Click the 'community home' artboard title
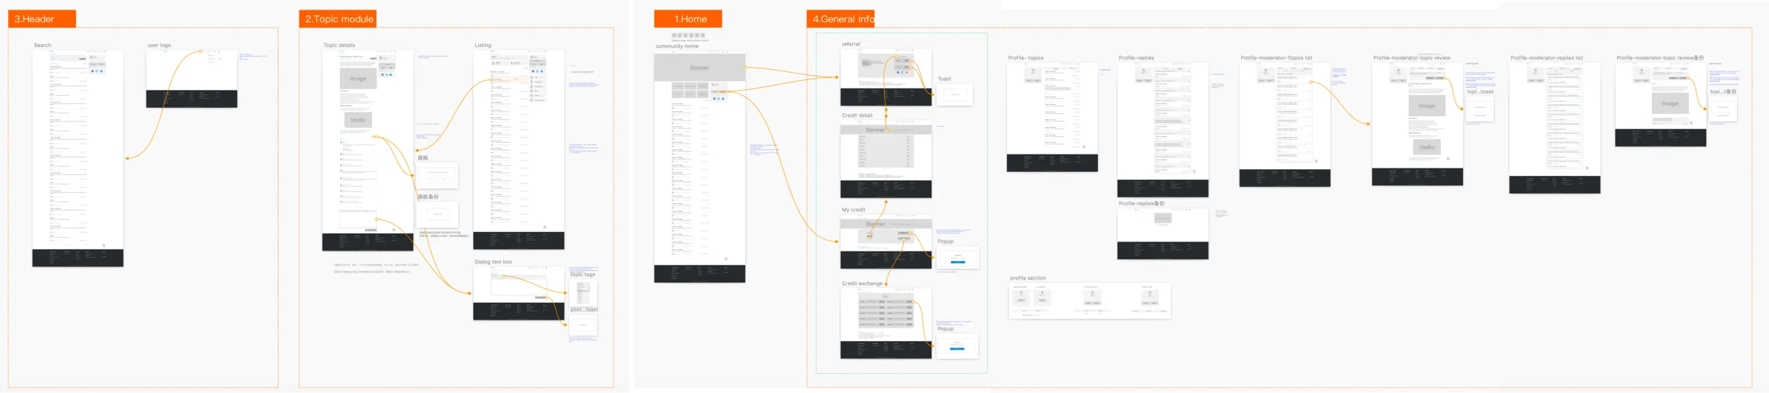The image size is (1769, 393). [x=677, y=46]
